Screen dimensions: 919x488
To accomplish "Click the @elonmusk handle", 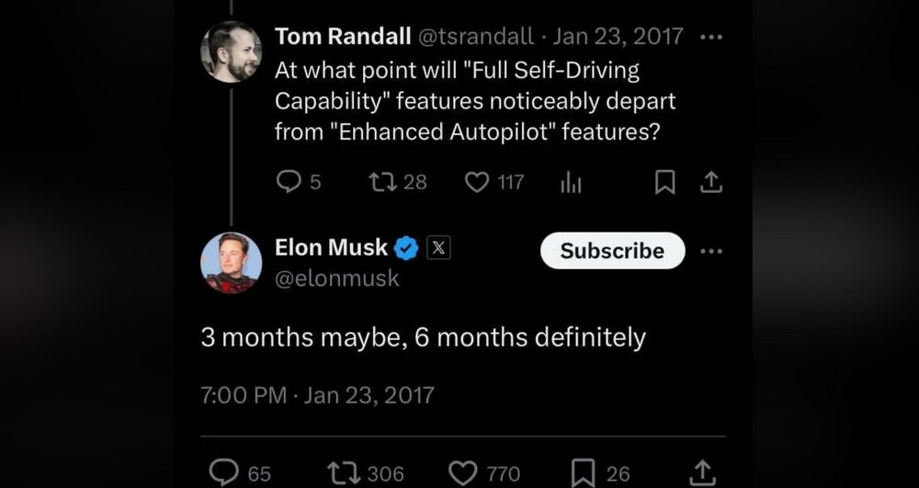I will 336,278.
